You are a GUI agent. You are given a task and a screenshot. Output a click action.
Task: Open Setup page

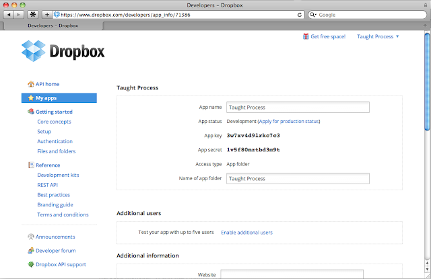[x=44, y=131]
